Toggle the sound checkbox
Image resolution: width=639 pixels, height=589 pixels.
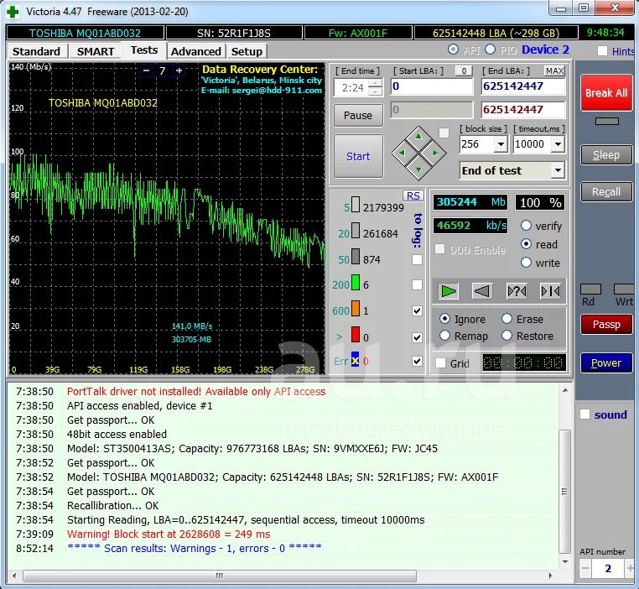(584, 414)
